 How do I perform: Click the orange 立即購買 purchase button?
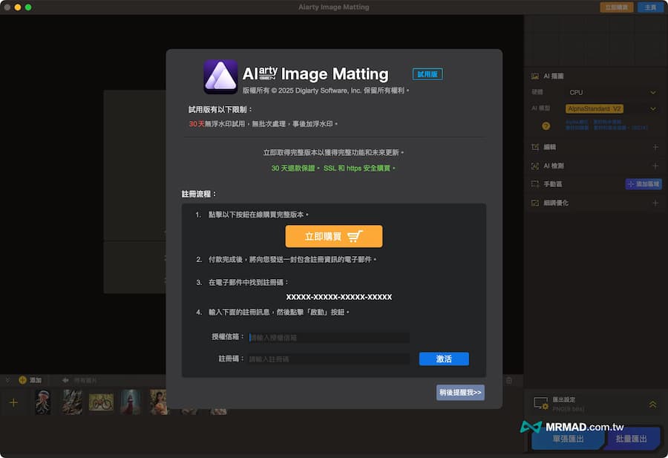pos(333,236)
